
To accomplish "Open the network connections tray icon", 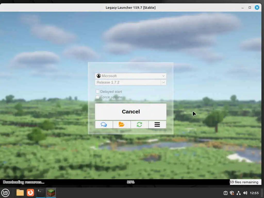I will coord(238,193).
